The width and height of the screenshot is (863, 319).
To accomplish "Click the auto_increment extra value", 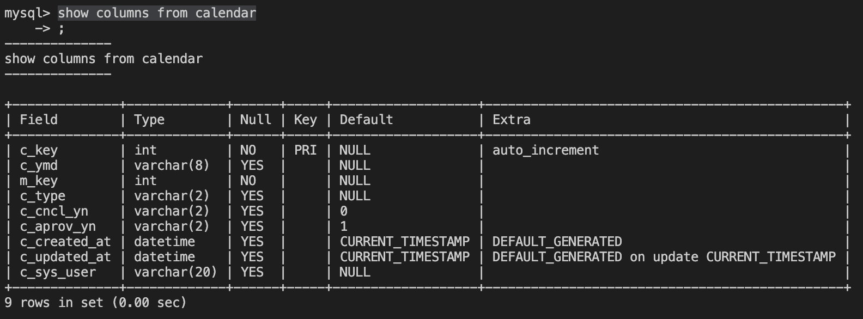I will coord(545,150).
